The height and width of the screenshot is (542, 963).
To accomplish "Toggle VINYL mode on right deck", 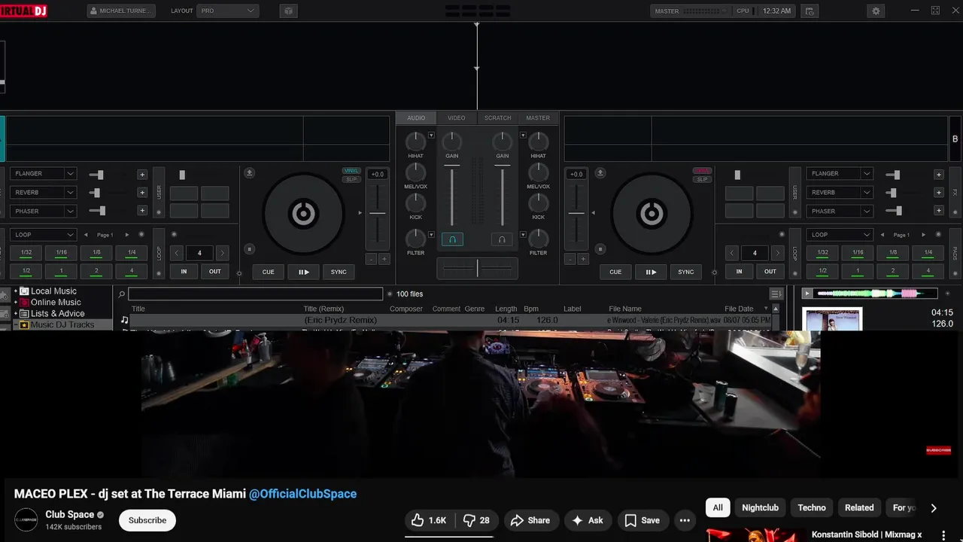I will pyautogui.click(x=702, y=171).
